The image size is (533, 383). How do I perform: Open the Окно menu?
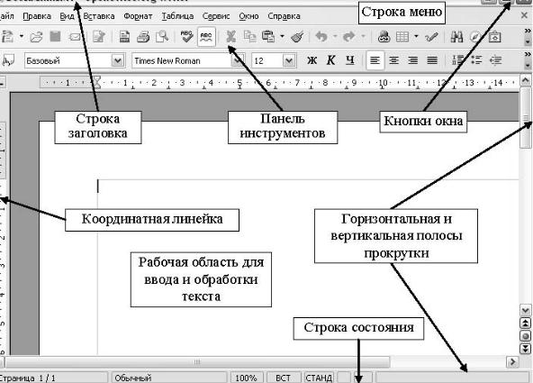click(248, 16)
